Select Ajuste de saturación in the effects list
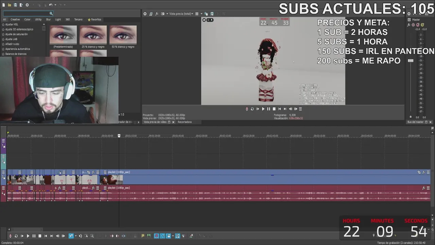The width and height of the screenshot is (435, 245). coord(16,34)
